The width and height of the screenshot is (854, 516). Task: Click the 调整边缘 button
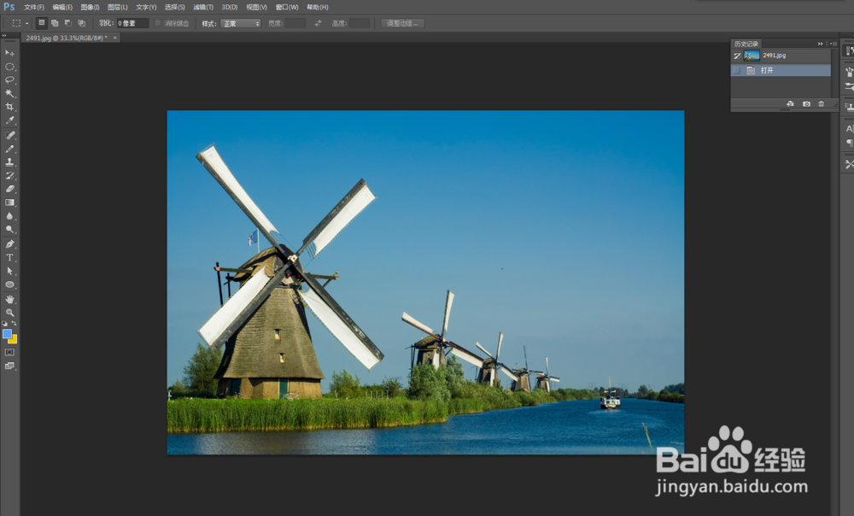coord(402,23)
